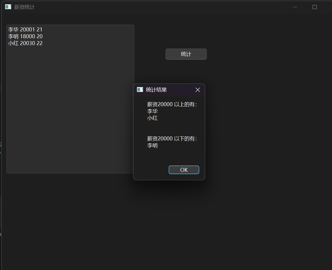Click 小红 in the results dialog
This screenshot has width=332, height=270.
click(152, 118)
